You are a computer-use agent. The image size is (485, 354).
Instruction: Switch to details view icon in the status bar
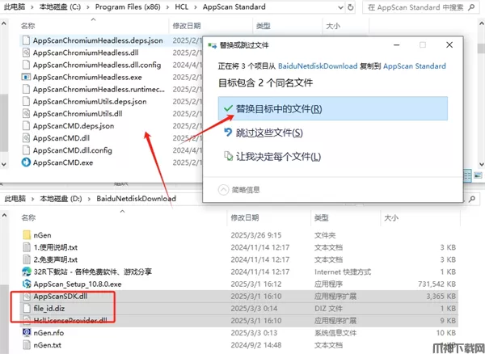coord(467,175)
